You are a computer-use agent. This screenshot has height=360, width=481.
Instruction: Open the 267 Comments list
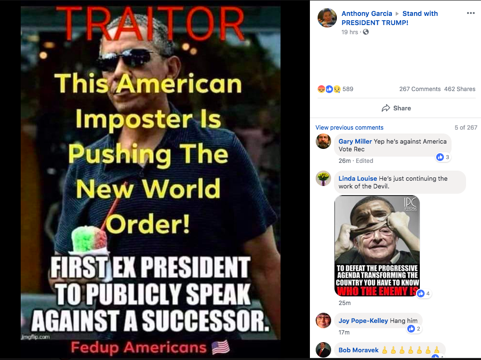click(420, 89)
